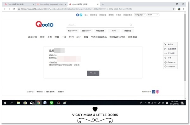Click the 下一步 button

coord(93,73)
